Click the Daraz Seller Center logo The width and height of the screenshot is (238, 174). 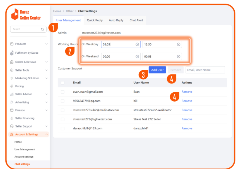click(26, 14)
